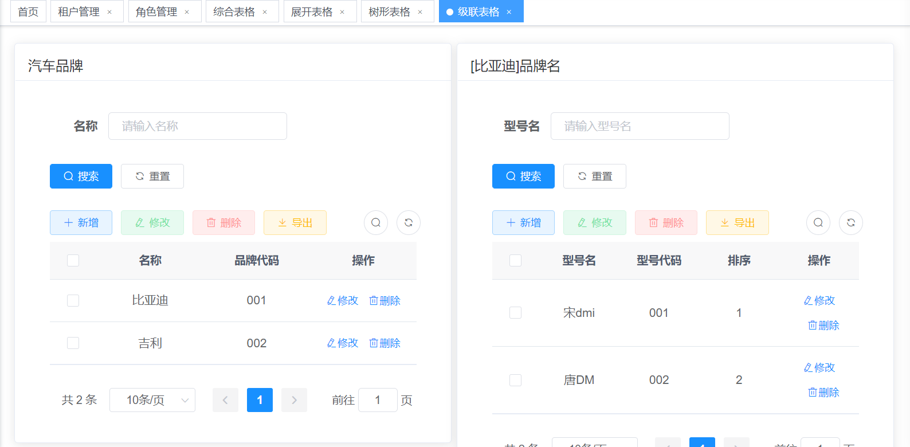910x447 pixels.
Task: Click 删除 link for the 吉利 row
Action: click(x=385, y=343)
